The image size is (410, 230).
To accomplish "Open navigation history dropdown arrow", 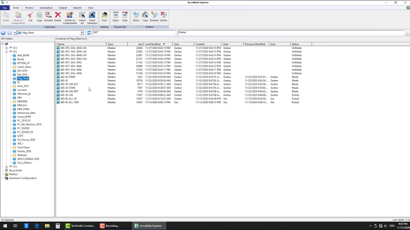I will pos(15,33).
